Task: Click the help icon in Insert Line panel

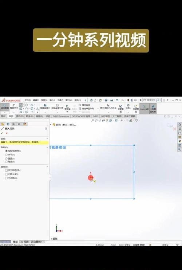Action: pyautogui.click(x=46, y=129)
